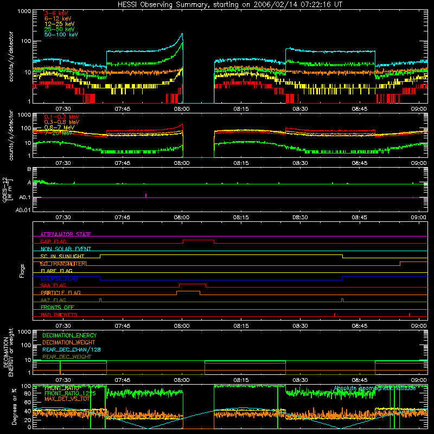
Task: Select the 'FLARE_FLAG' label
Action: point(56,271)
